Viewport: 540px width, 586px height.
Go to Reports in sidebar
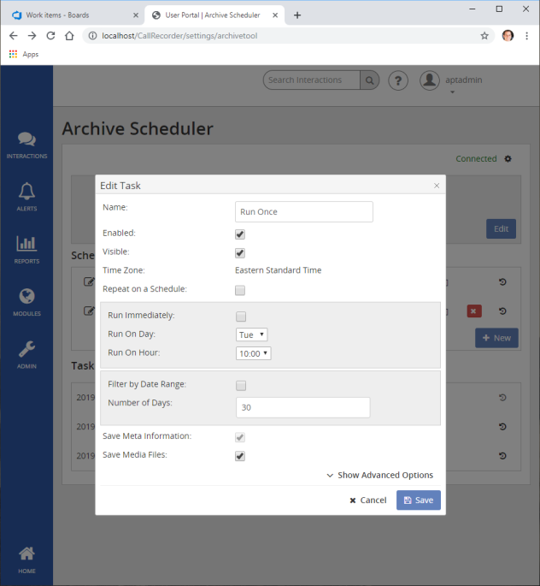(x=26, y=248)
